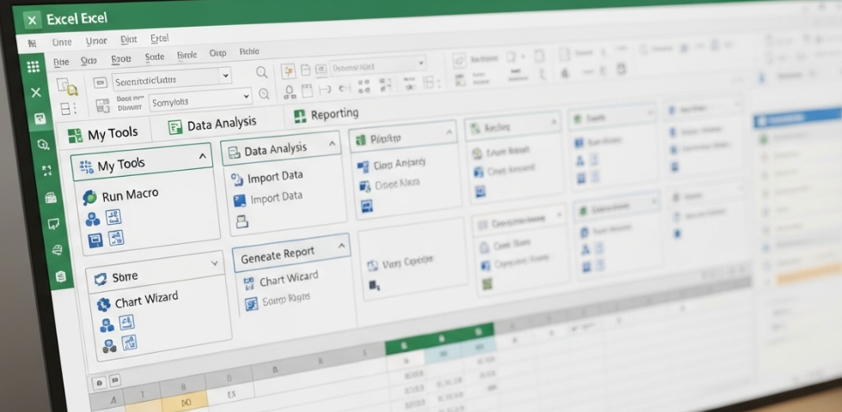Collapse the Generate Report panel chevron
This screenshot has height=412, width=842.
click(x=342, y=245)
